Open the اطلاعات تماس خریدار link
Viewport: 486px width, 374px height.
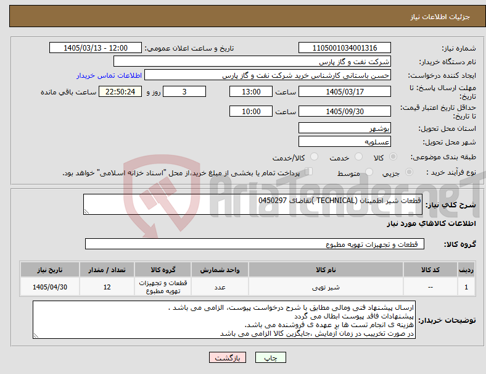tap(109, 75)
